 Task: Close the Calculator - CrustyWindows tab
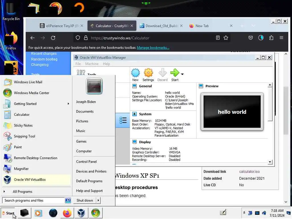pos(132,26)
